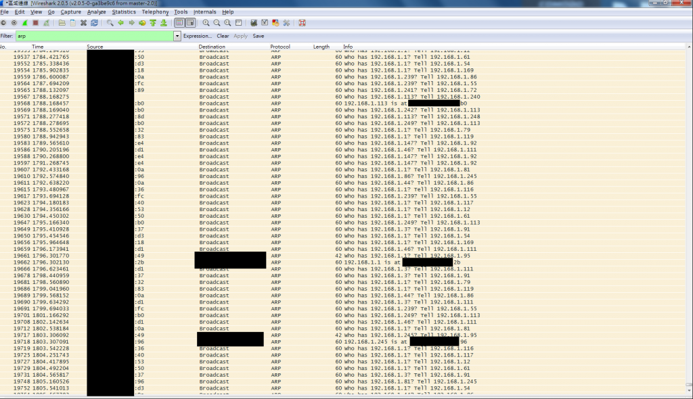Open the Capture menu

(x=70, y=12)
